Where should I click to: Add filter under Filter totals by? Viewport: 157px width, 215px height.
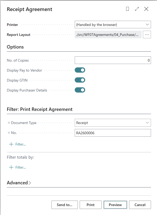pyautogui.click(x=18, y=167)
